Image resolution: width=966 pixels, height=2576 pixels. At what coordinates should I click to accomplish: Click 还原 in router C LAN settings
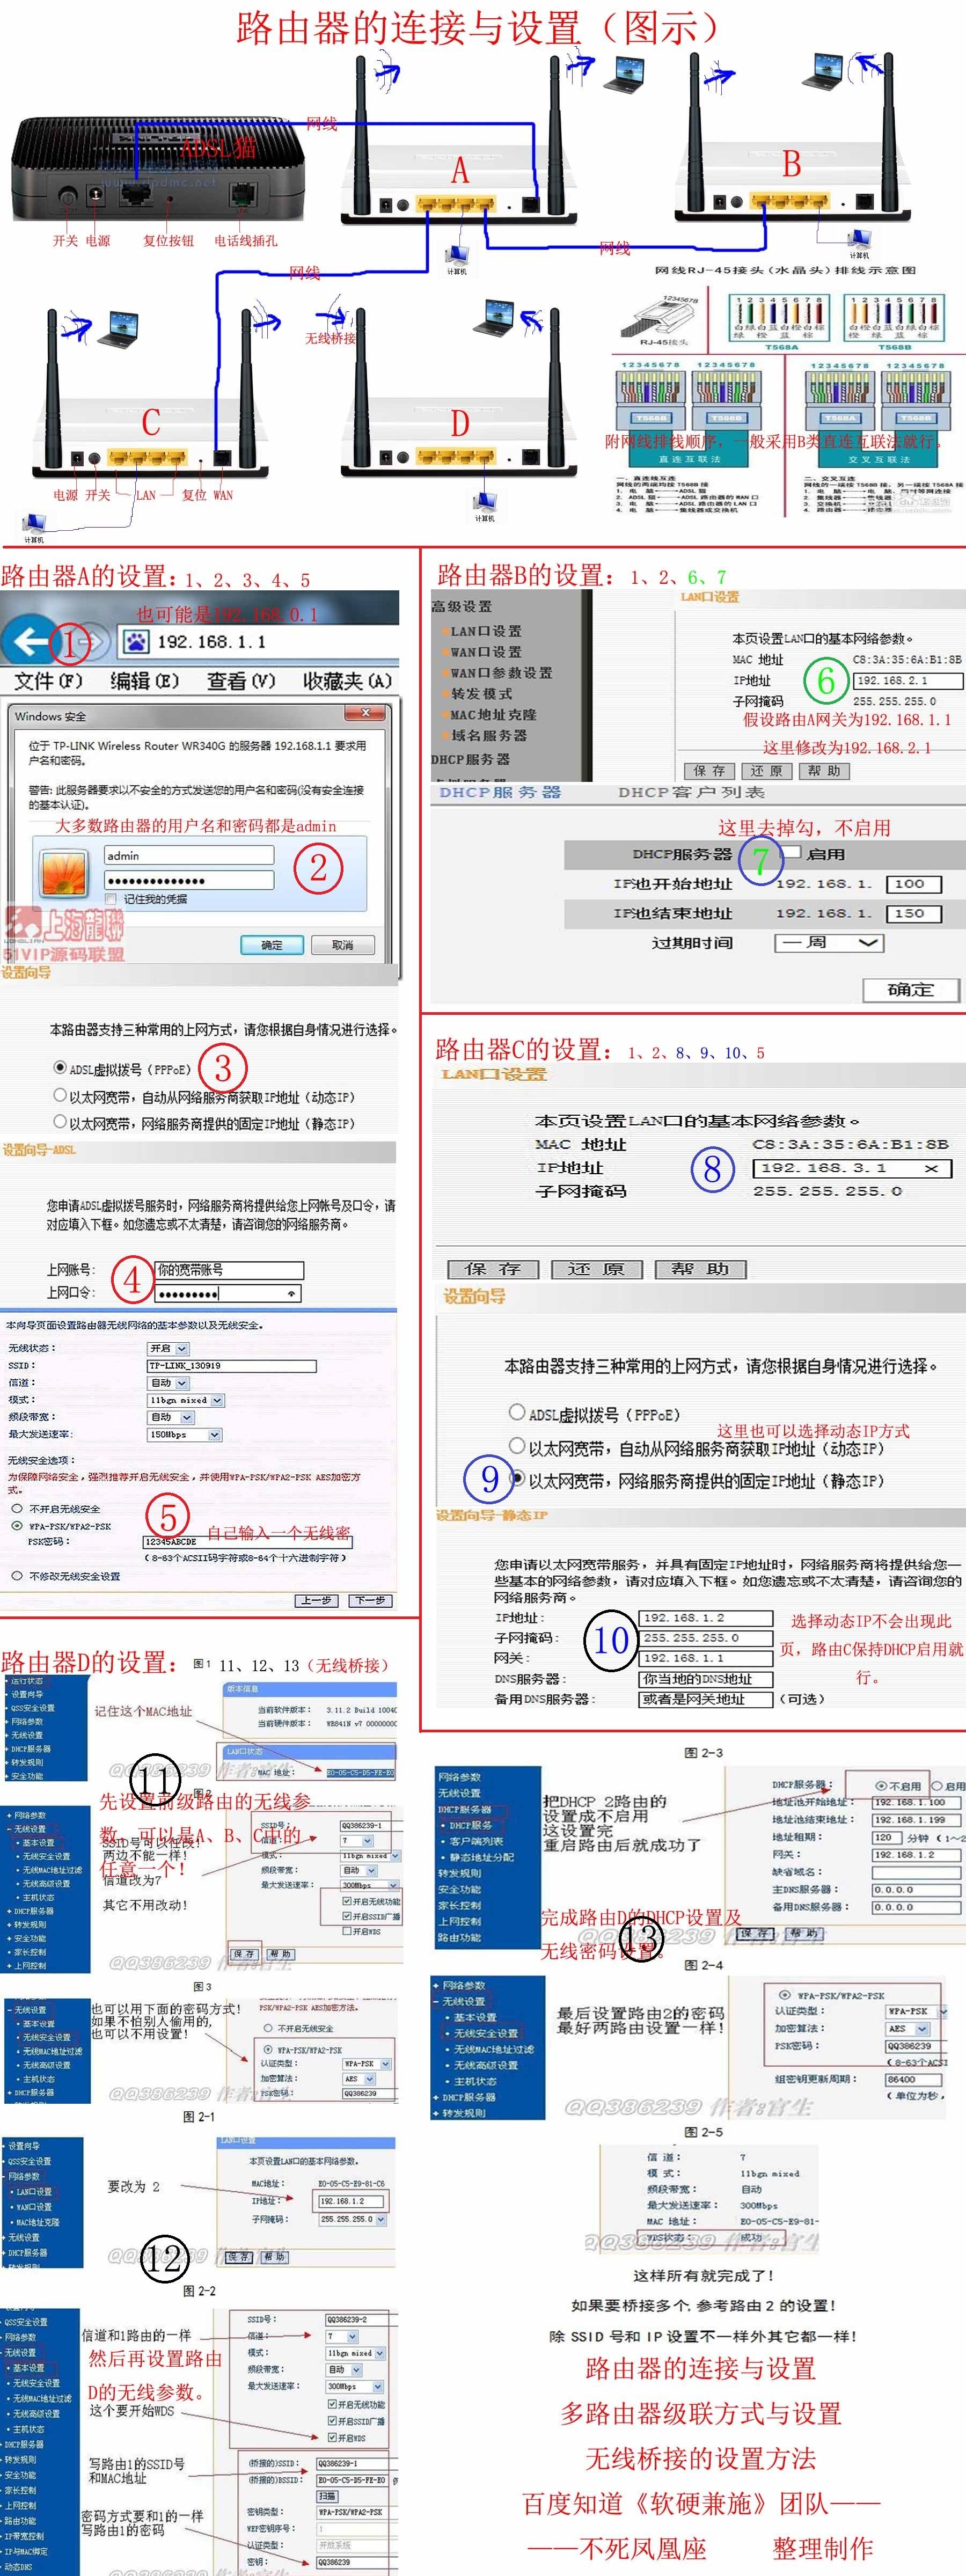596,1269
